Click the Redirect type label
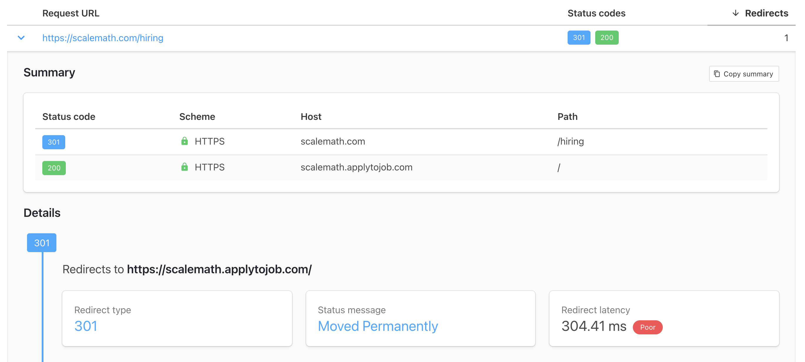Screen dimensions: 805x362 pyautogui.click(x=103, y=310)
